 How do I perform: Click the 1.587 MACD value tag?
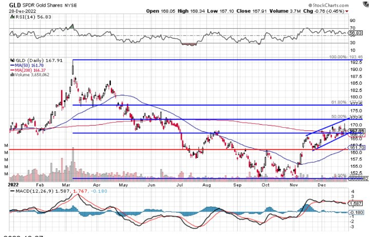click(356, 203)
